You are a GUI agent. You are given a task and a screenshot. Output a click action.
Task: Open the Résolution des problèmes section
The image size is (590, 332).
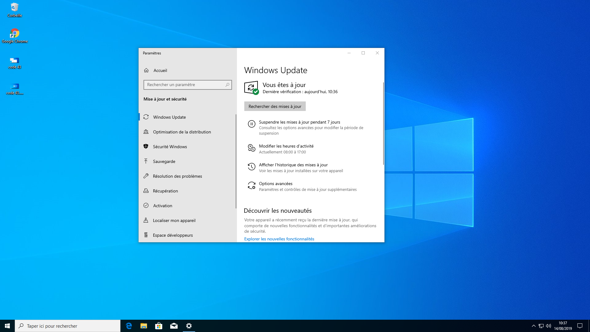click(x=177, y=176)
